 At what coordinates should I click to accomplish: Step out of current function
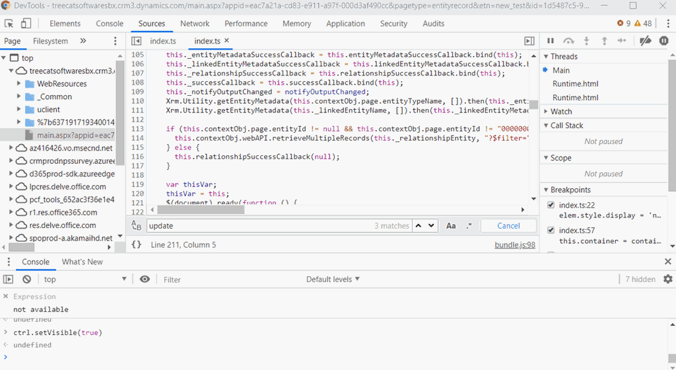(x=605, y=40)
